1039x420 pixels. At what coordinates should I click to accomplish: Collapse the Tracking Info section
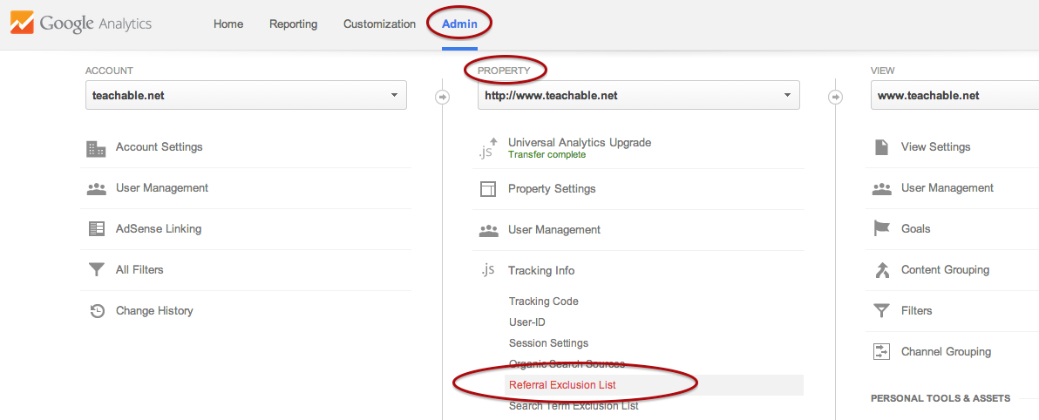541,271
